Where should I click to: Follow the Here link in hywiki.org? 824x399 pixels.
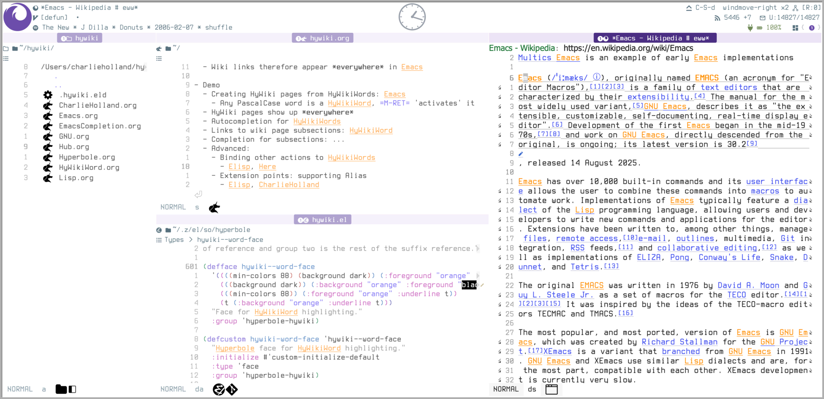coord(267,167)
